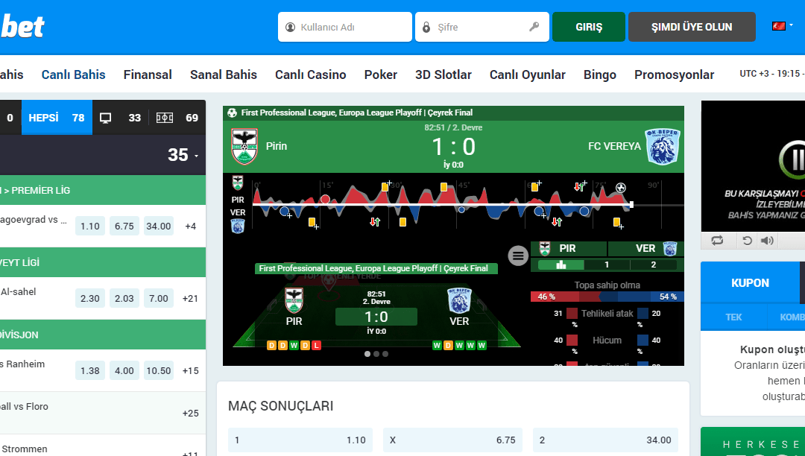Open the Canlı Casino menu

pyautogui.click(x=311, y=75)
